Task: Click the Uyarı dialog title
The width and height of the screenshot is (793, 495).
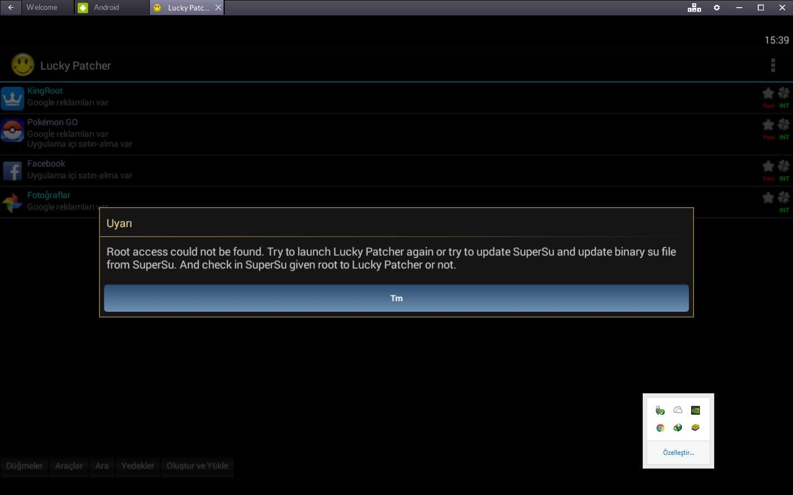Action: click(x=120, y=223)
